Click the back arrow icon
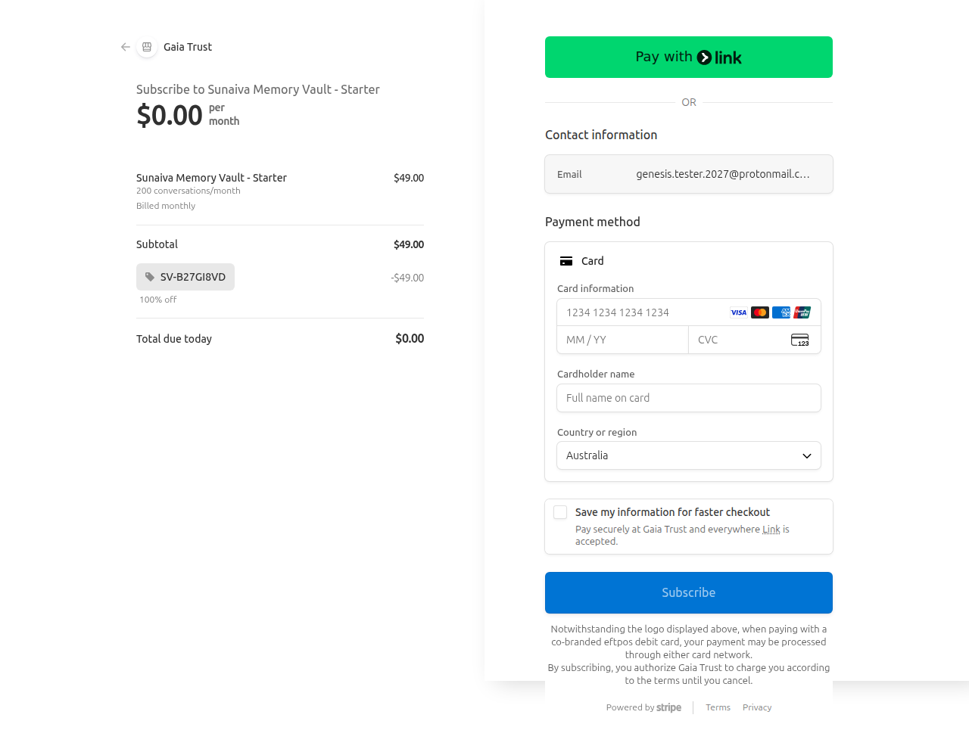The width and height of the screenshot is (969, 752). (126, 47)
